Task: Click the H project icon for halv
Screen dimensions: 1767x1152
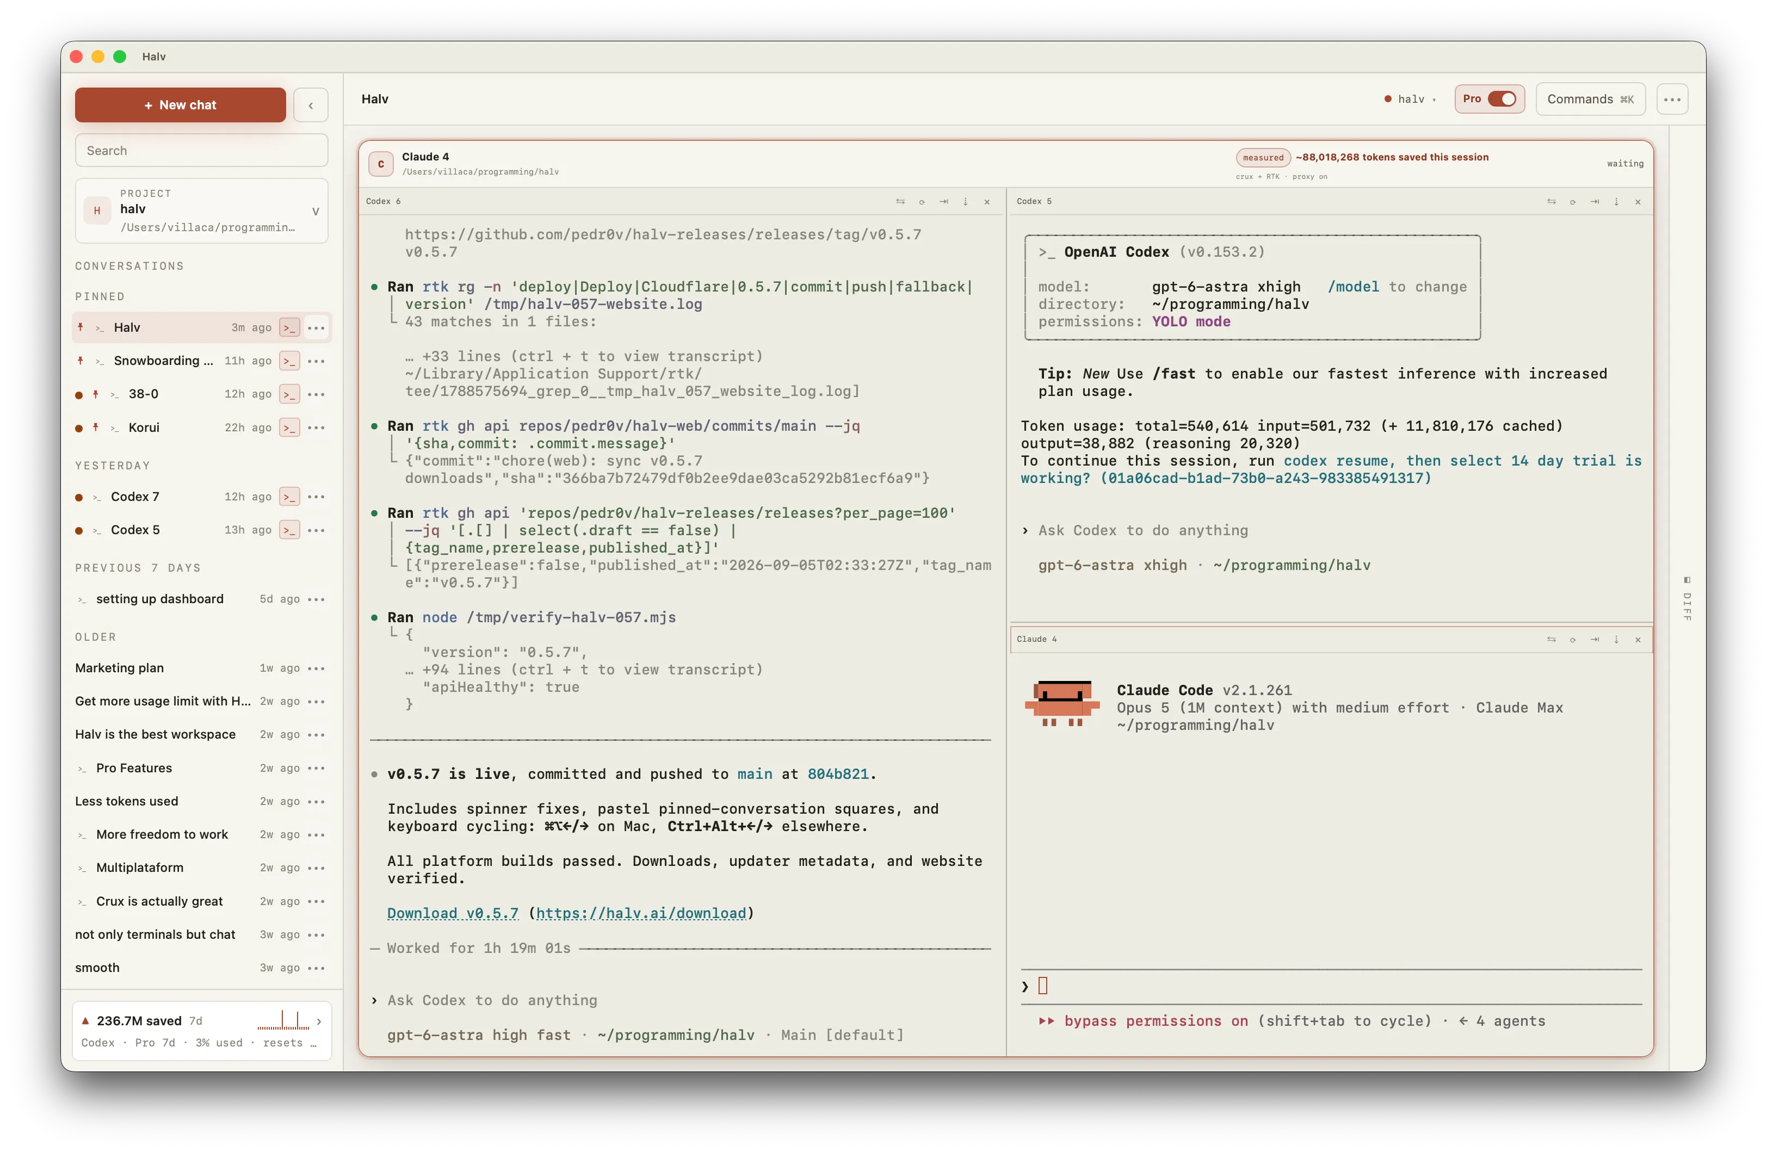Action: [x=97, y=211]
